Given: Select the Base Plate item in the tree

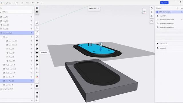Looking at the screenshot, I should 17,81.
